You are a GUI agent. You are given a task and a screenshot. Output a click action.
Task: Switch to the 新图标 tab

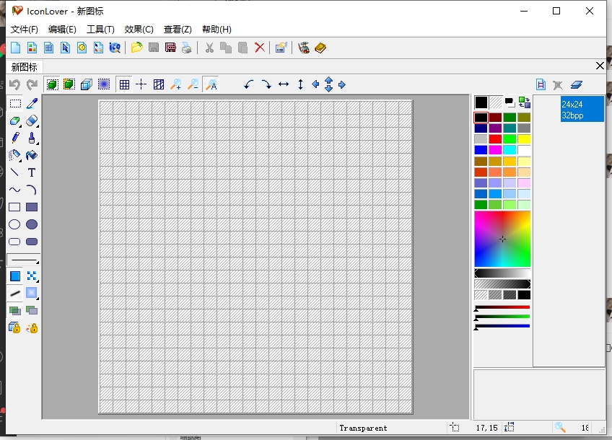(x=25, y=67)
